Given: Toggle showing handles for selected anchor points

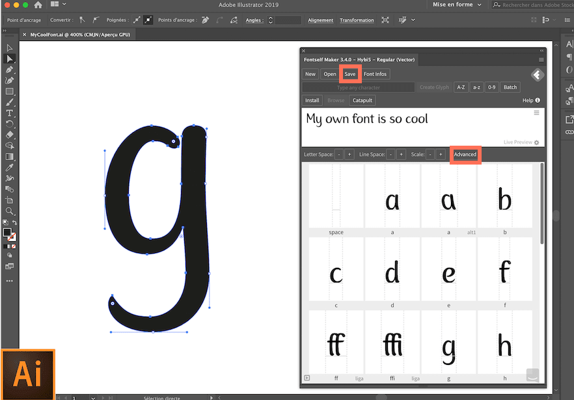Looking at the screenshot, I should pos(136,20).
